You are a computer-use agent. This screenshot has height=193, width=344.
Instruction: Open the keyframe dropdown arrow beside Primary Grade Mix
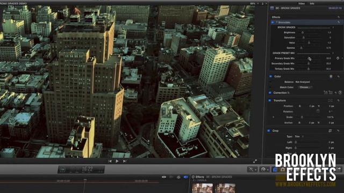click(x=342, y=58)
